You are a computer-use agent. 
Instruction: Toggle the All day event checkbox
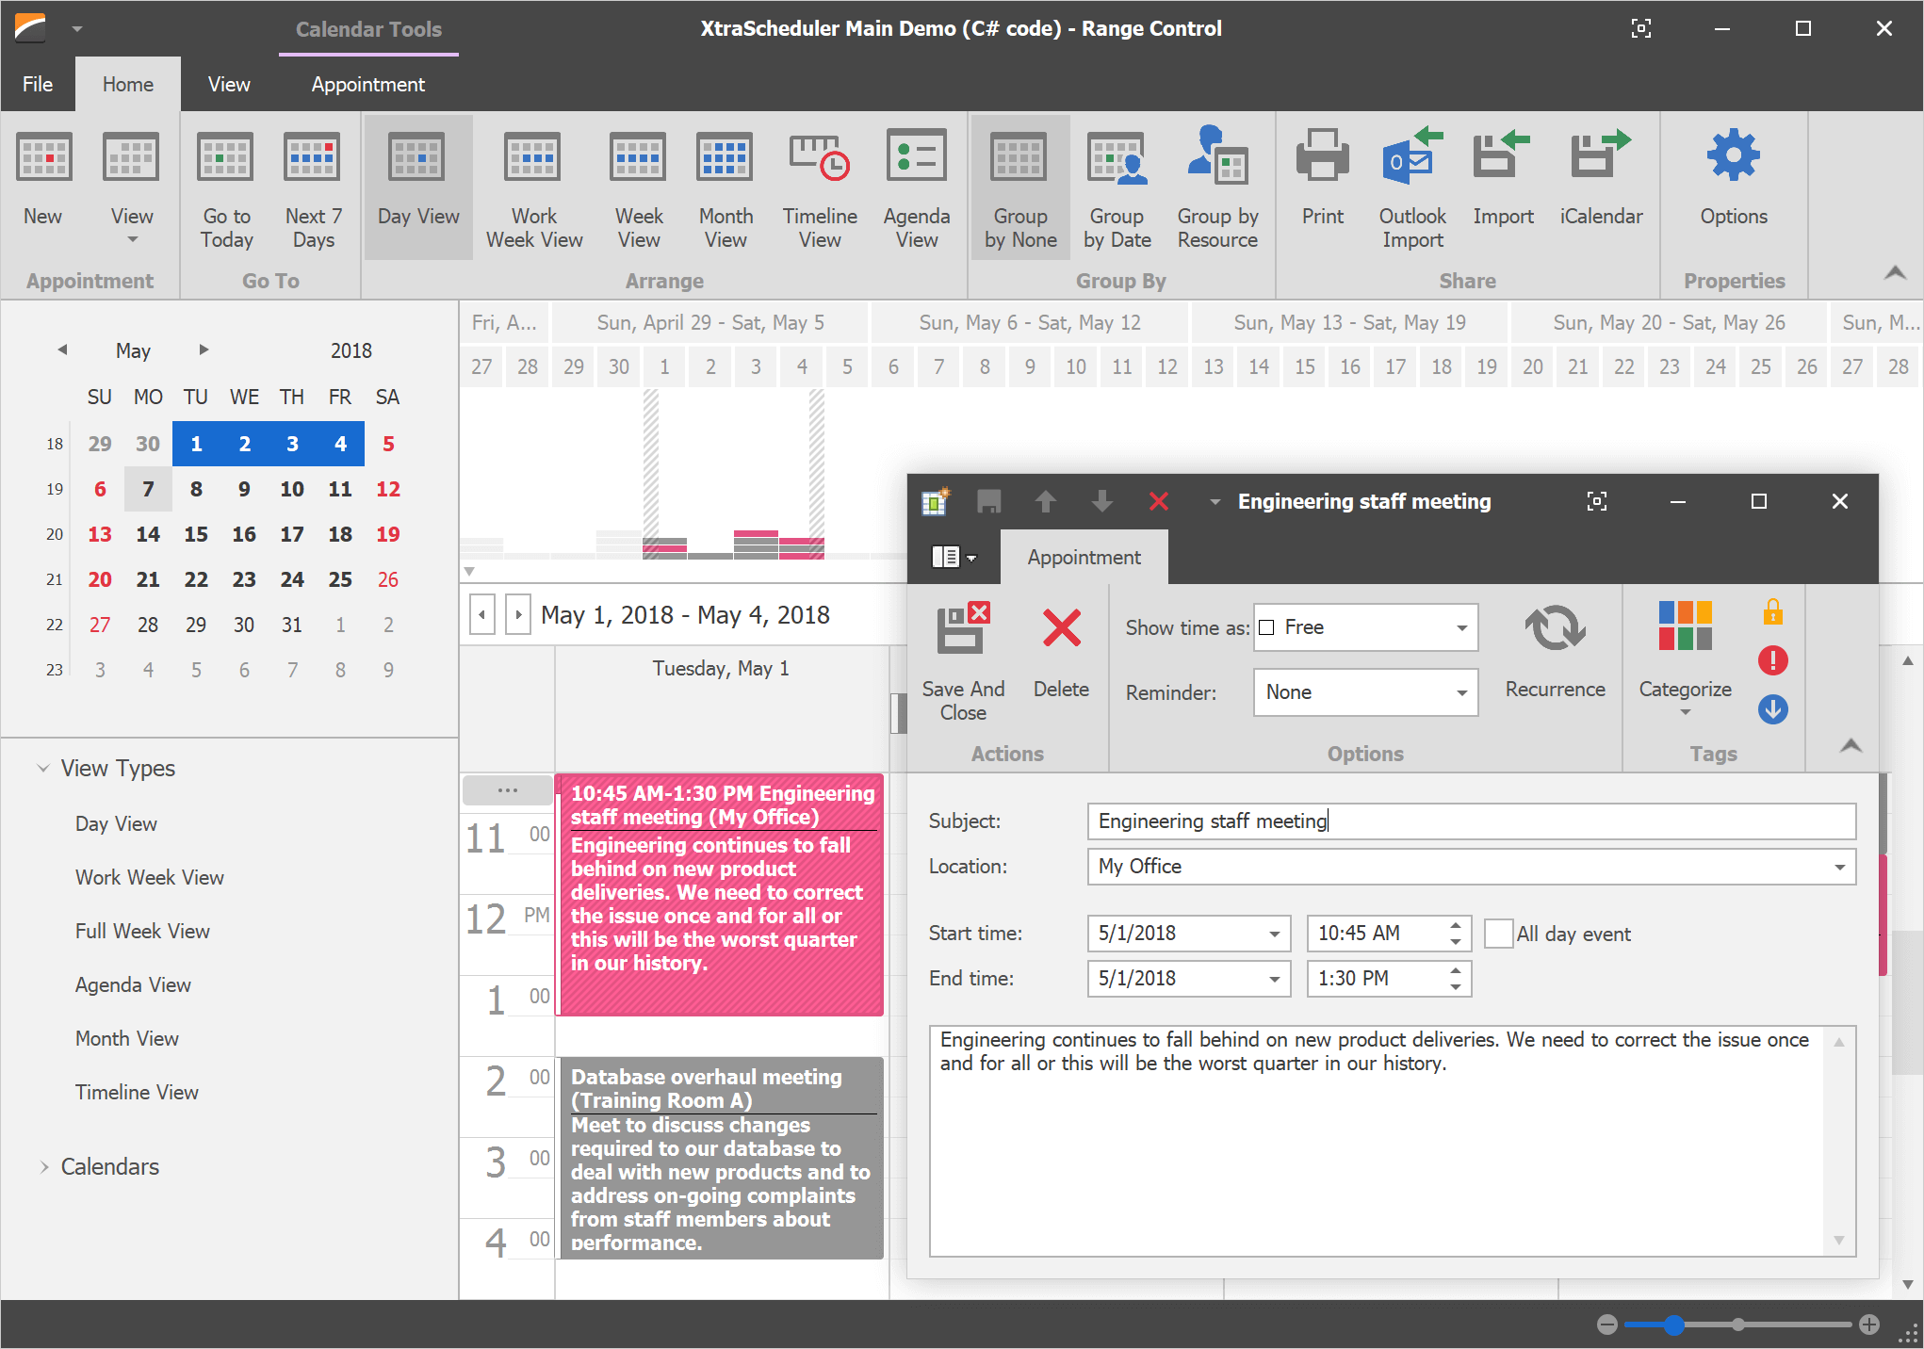1497,933
